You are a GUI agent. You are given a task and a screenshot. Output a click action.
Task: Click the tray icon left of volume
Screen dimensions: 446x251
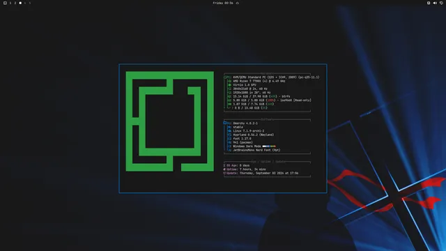pos(429,3)
